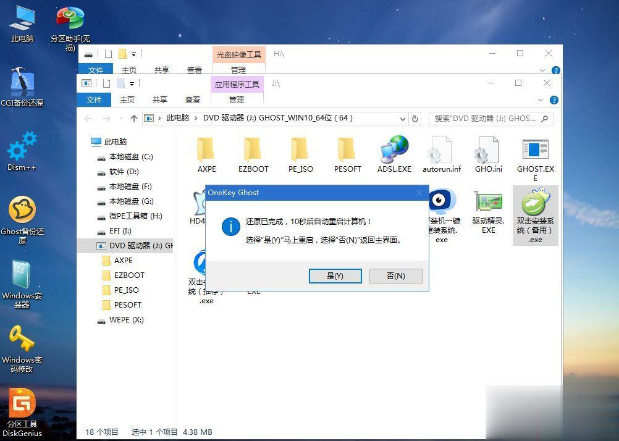Launch 分区工具 DiskGenius from the desktop
619x441 pixels.
[22, 413]
